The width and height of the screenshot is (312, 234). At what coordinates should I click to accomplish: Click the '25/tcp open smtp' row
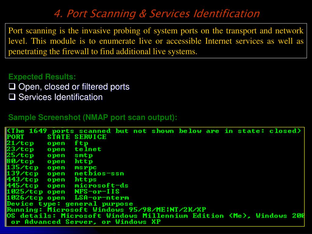pos(50,155)
